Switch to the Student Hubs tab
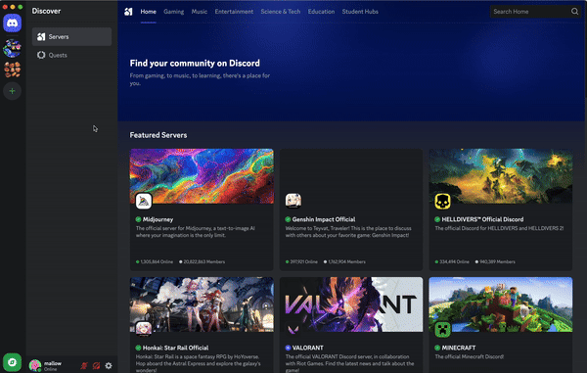This screenshot has width=587, height=373. [x=360, y=12]
